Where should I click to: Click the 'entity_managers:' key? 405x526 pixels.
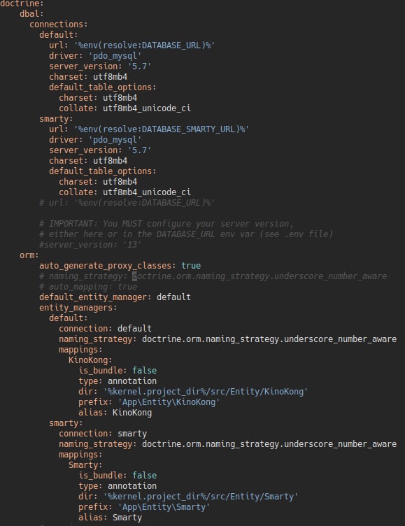pyautogui.click(x=78, y=308)
